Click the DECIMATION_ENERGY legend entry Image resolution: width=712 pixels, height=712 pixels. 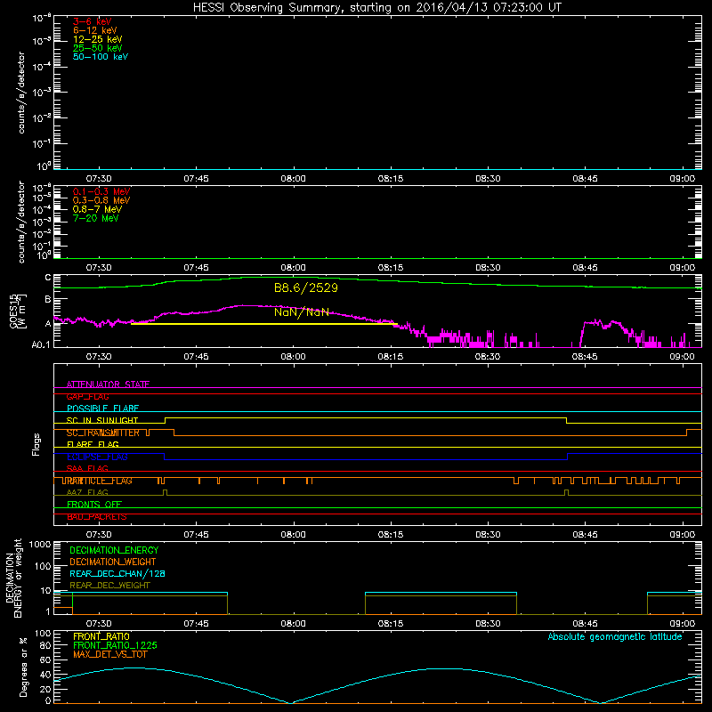(x=114, y=550)
